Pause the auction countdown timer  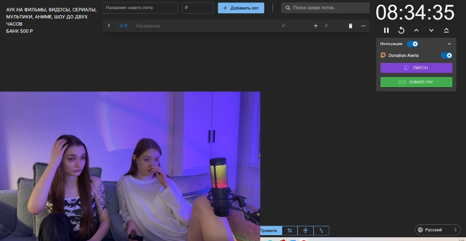pos(386,30)
